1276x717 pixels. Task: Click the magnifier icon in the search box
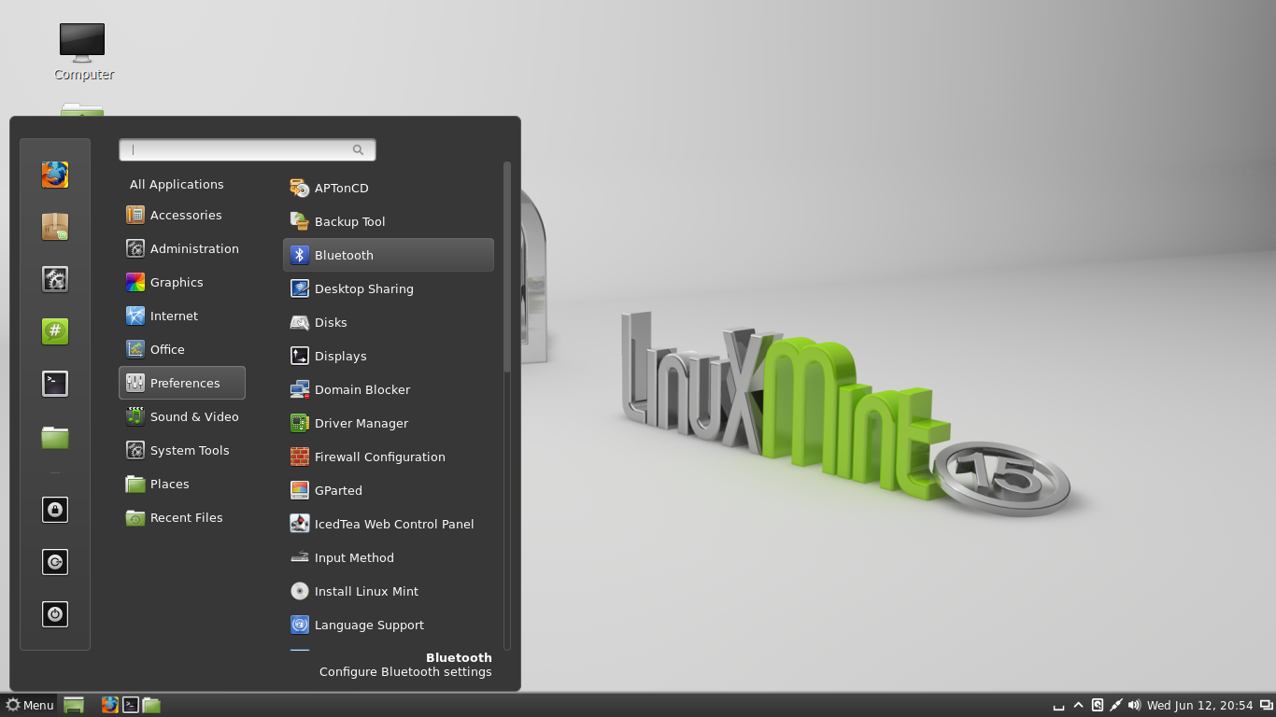[x=358, y=149]
